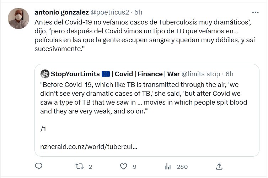Screen dimensions: 268x178
Task: Like the tweet with heart icon
Action: (x=123, y=166)
